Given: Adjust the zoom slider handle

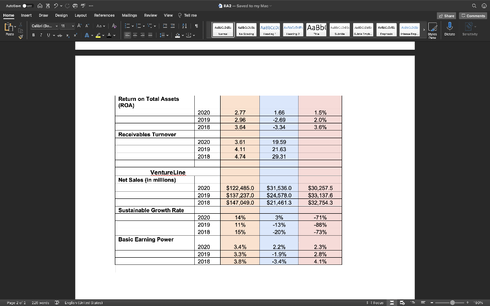Looking at the screenshot, I should point(452,303).
